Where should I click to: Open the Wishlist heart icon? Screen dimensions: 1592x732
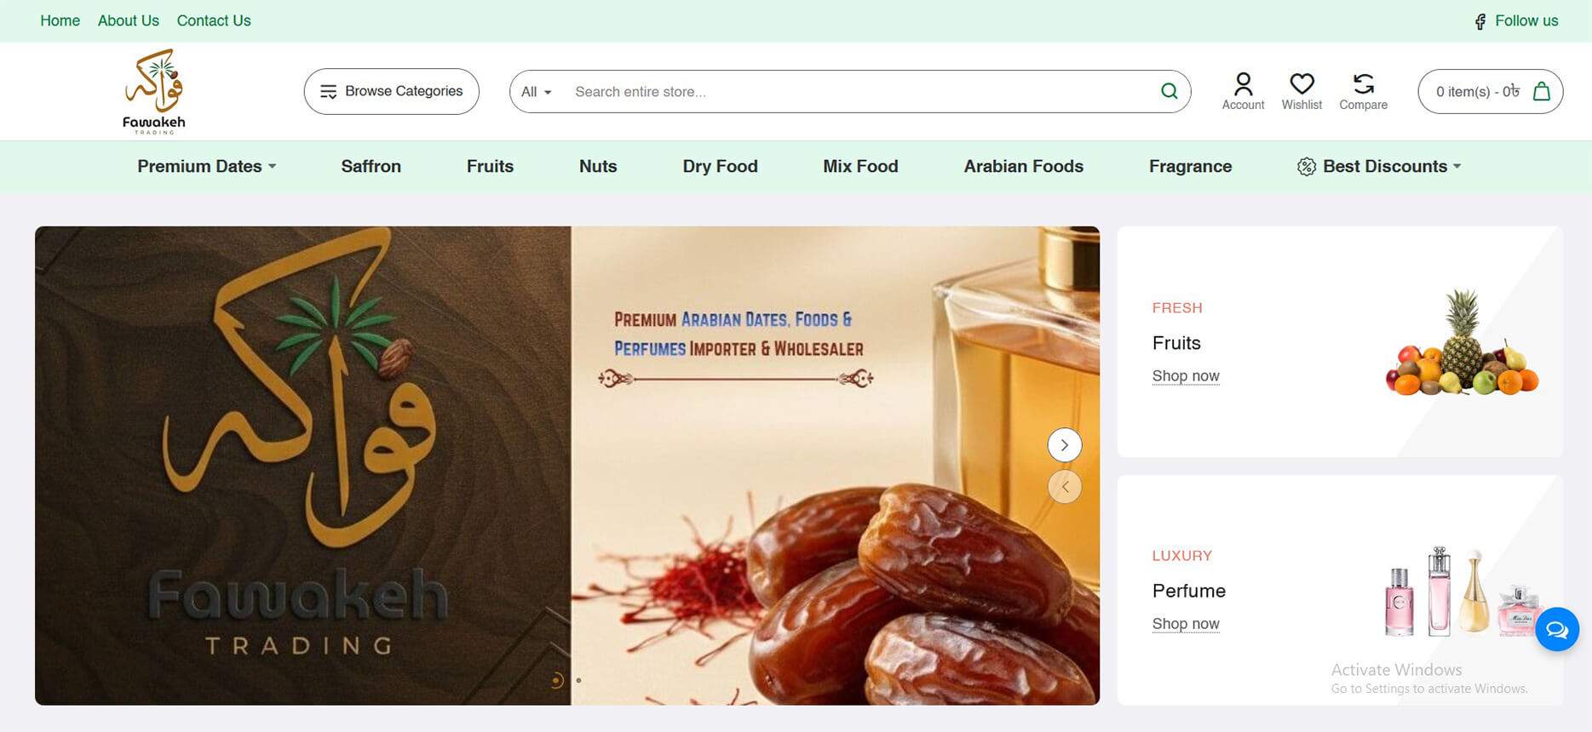point(1302,84)
